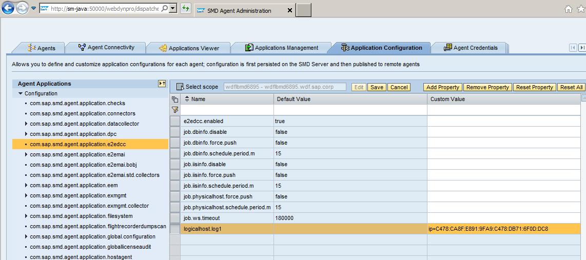Click the Select scope input field
This screenshot has width=586, height=260.
[x=285, y=87]
